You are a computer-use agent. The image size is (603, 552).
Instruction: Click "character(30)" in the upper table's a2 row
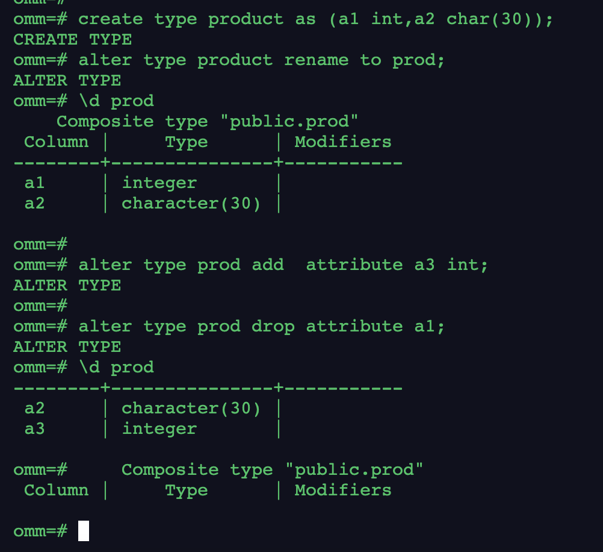[191, 204]
